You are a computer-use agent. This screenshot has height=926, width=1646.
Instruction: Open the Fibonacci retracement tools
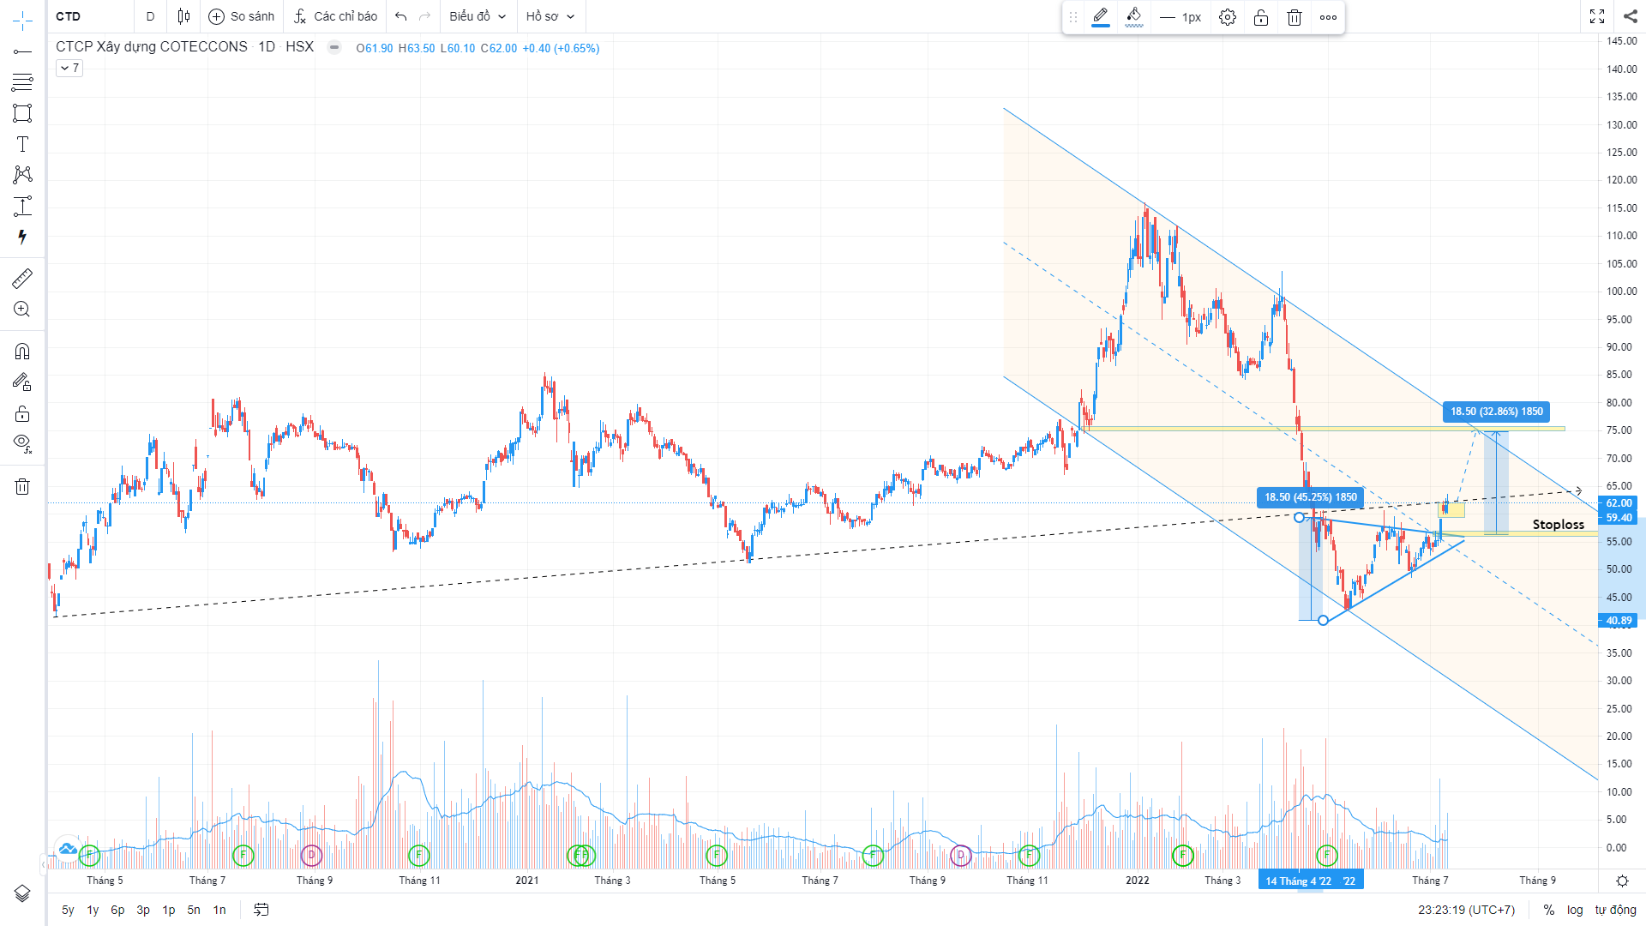(x=22, y=82)
